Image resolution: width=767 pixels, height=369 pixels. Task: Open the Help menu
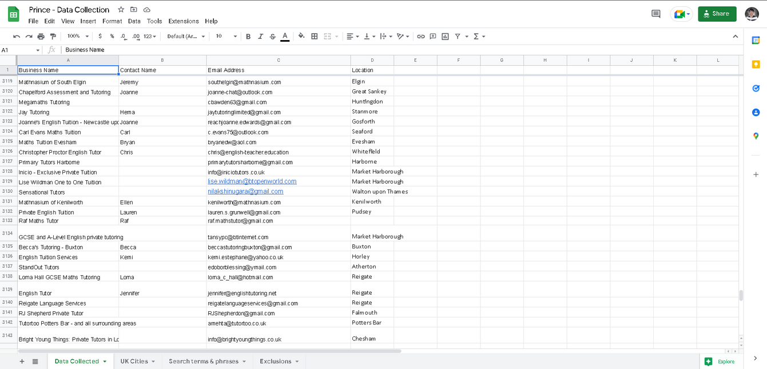tap(211, 21)
